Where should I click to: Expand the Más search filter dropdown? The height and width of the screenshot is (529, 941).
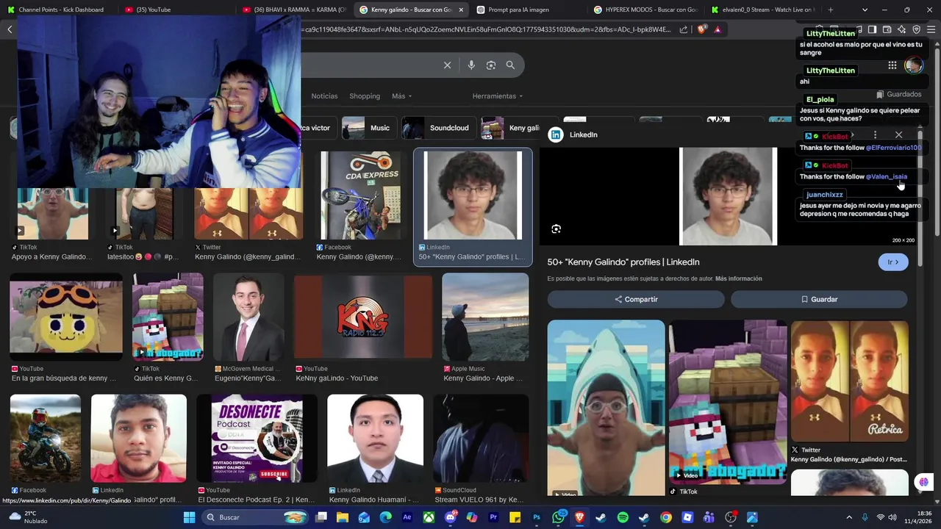click(401, 96)
